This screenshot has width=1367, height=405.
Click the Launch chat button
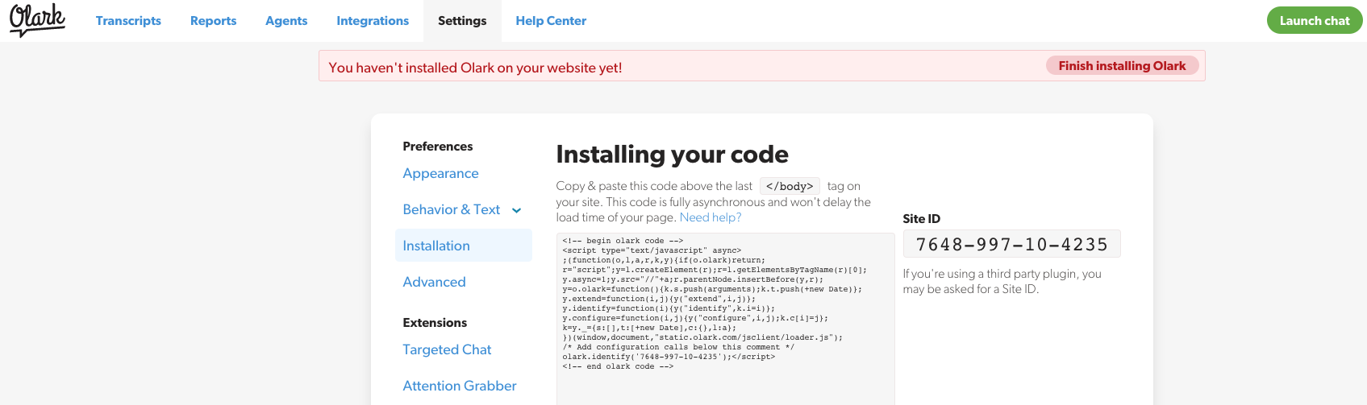tap(1315, 21)
